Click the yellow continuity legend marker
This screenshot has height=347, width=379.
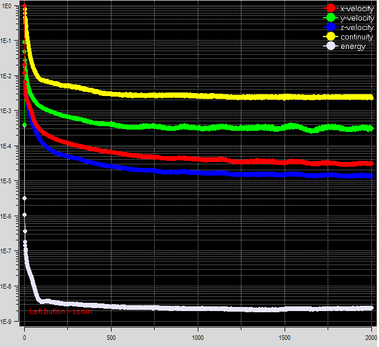(x=331, y=37)
